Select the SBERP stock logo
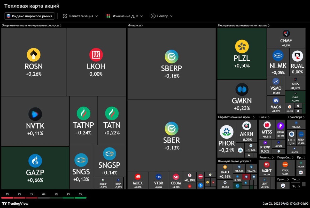Viewport: 310px width, 208px height. click(x=172, y=57)
